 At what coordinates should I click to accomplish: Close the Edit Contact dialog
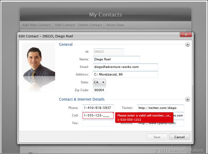click(x=186, y=34)
